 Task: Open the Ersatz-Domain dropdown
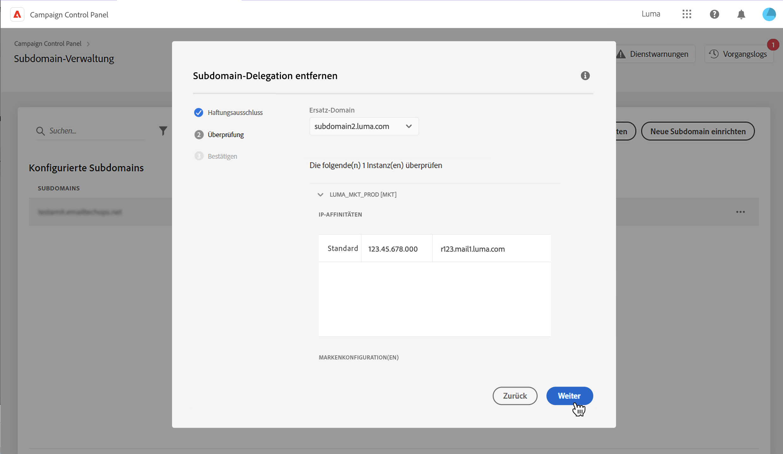pos(364,126)
